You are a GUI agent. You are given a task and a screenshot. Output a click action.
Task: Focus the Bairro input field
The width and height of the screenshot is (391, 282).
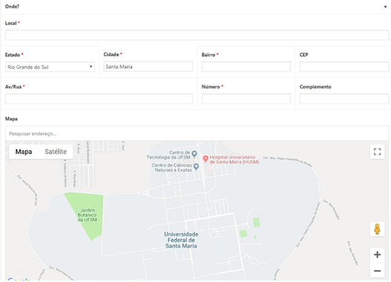tap(246, 67)
